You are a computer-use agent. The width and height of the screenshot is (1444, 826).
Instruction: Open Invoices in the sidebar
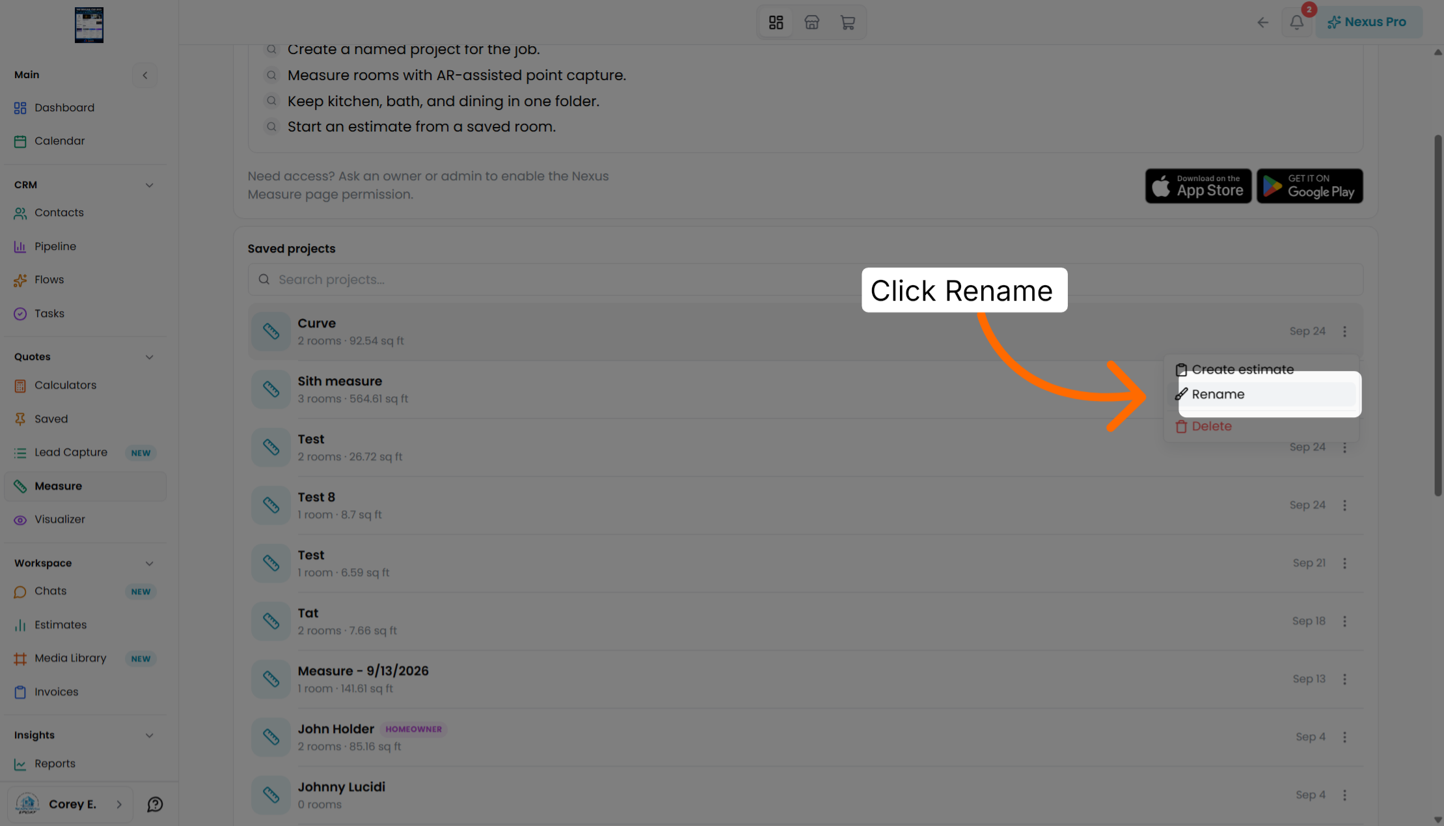(x=85, y=692)
